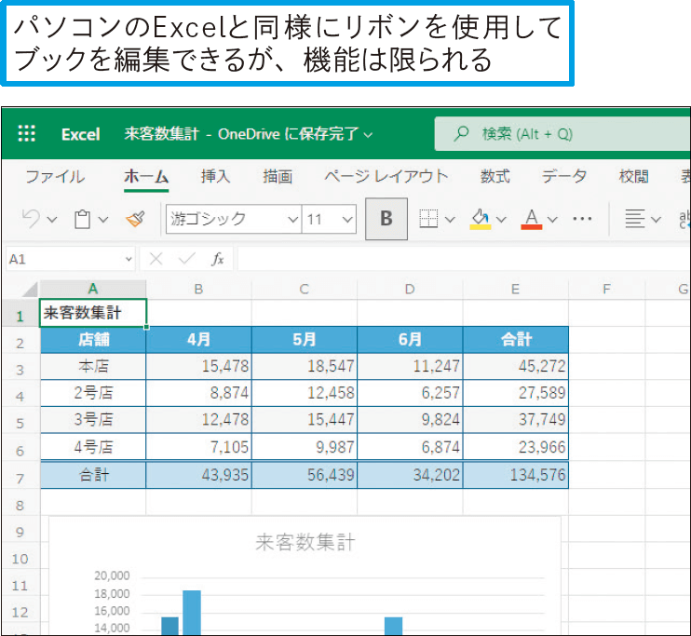Open the app launcher grid icon
Image resolution: width=691 pixels, height=636 pixels.
(26, 133)
